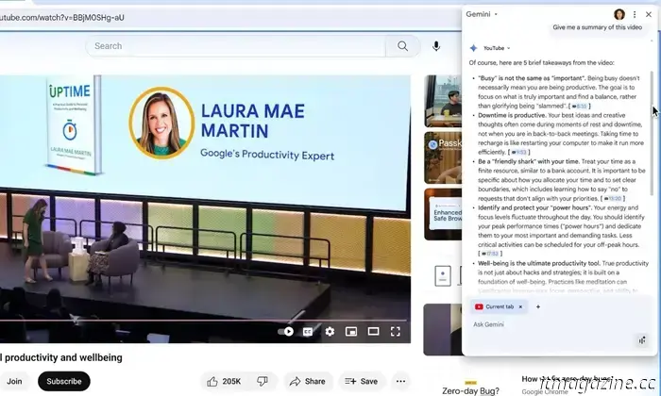Click the "Downtime is productive." heading
The width and height of the screenshot is (661, 396).
coord(512,115)
